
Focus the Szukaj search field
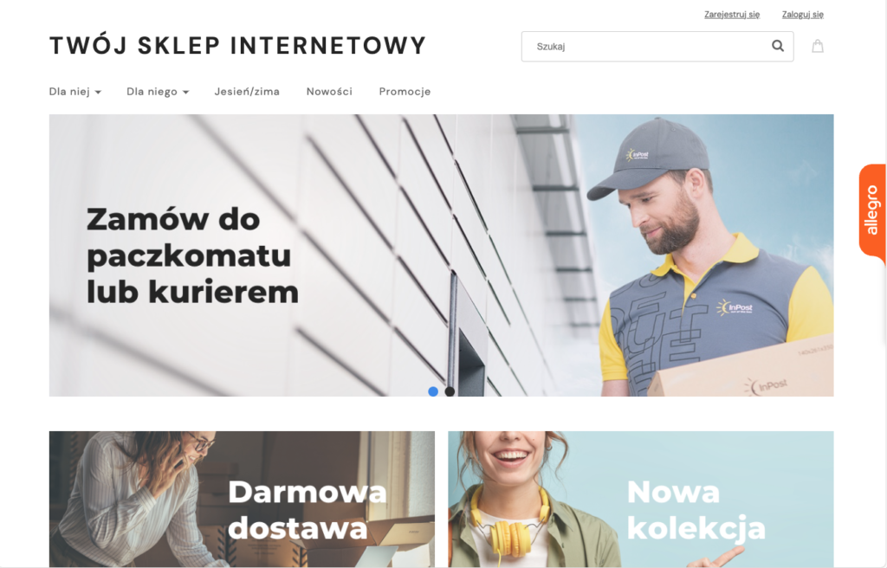(x=657, y=47)
